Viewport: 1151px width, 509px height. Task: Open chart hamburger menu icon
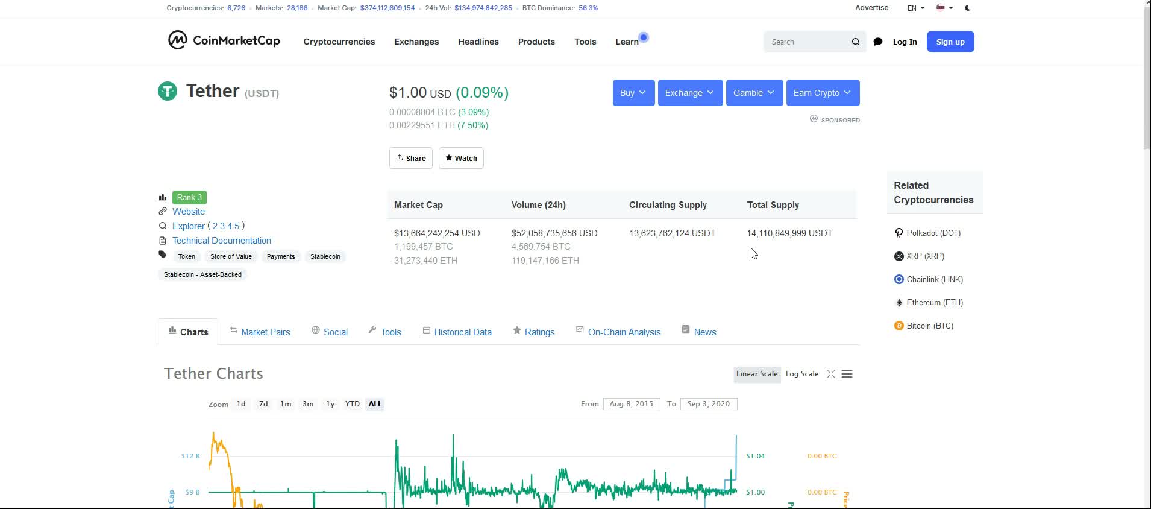[847, 374]
